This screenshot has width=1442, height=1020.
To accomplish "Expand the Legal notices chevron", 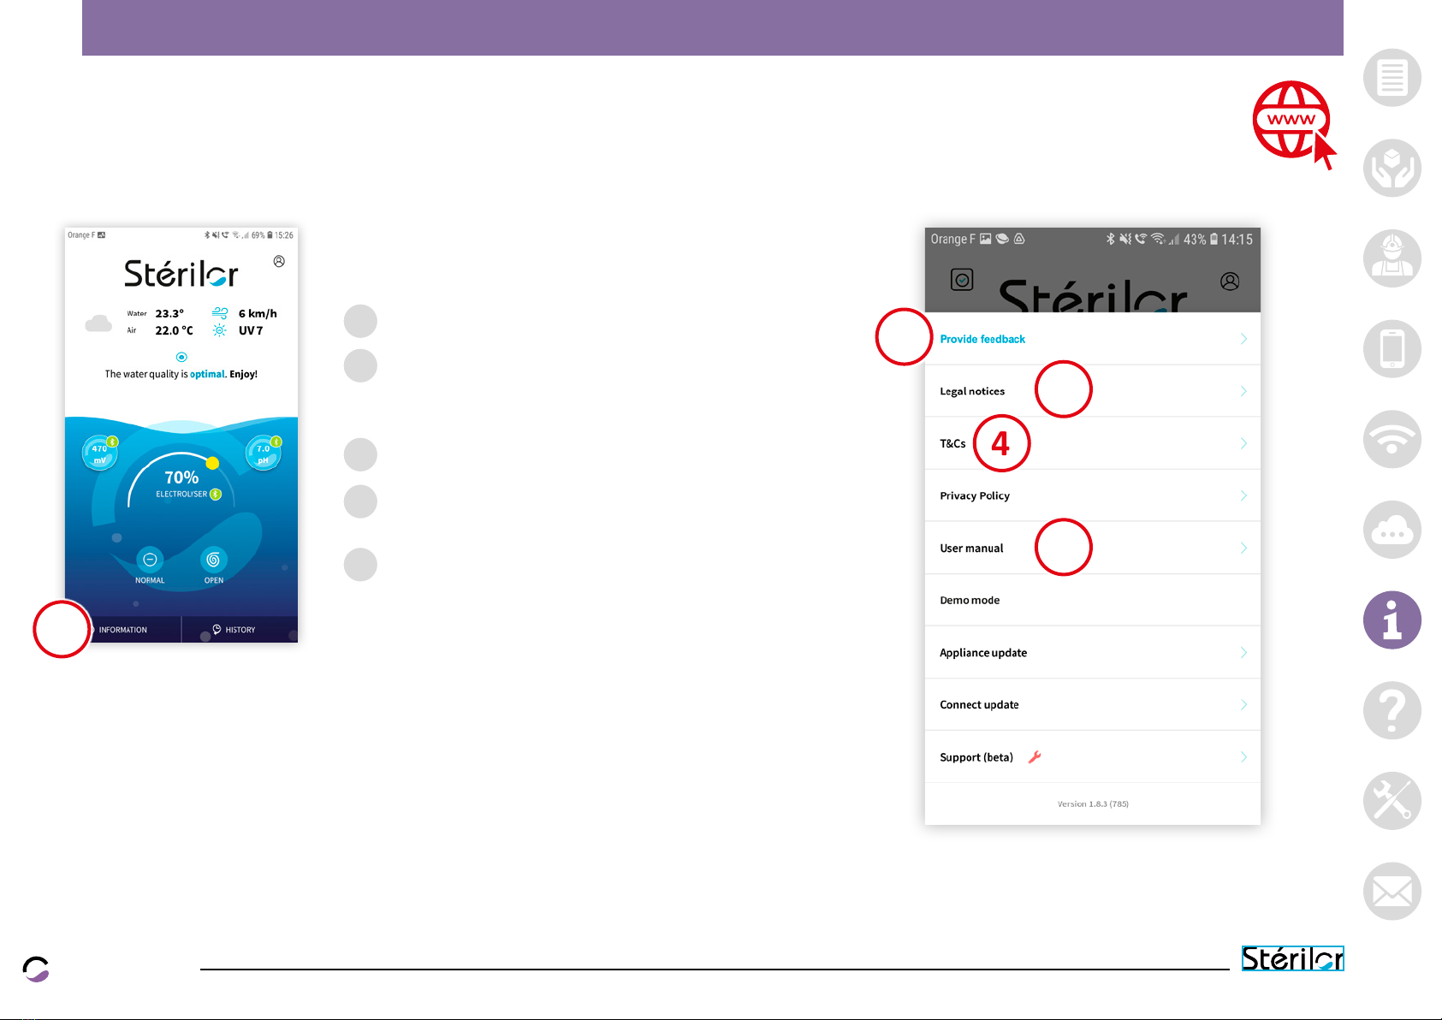I will pos(1243,391).
